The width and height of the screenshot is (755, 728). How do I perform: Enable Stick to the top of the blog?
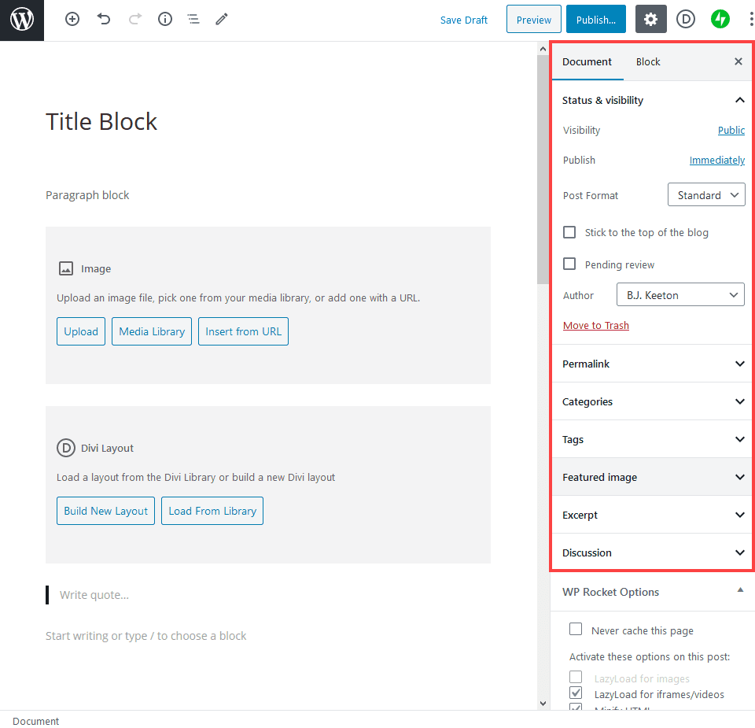coord(569,232)
